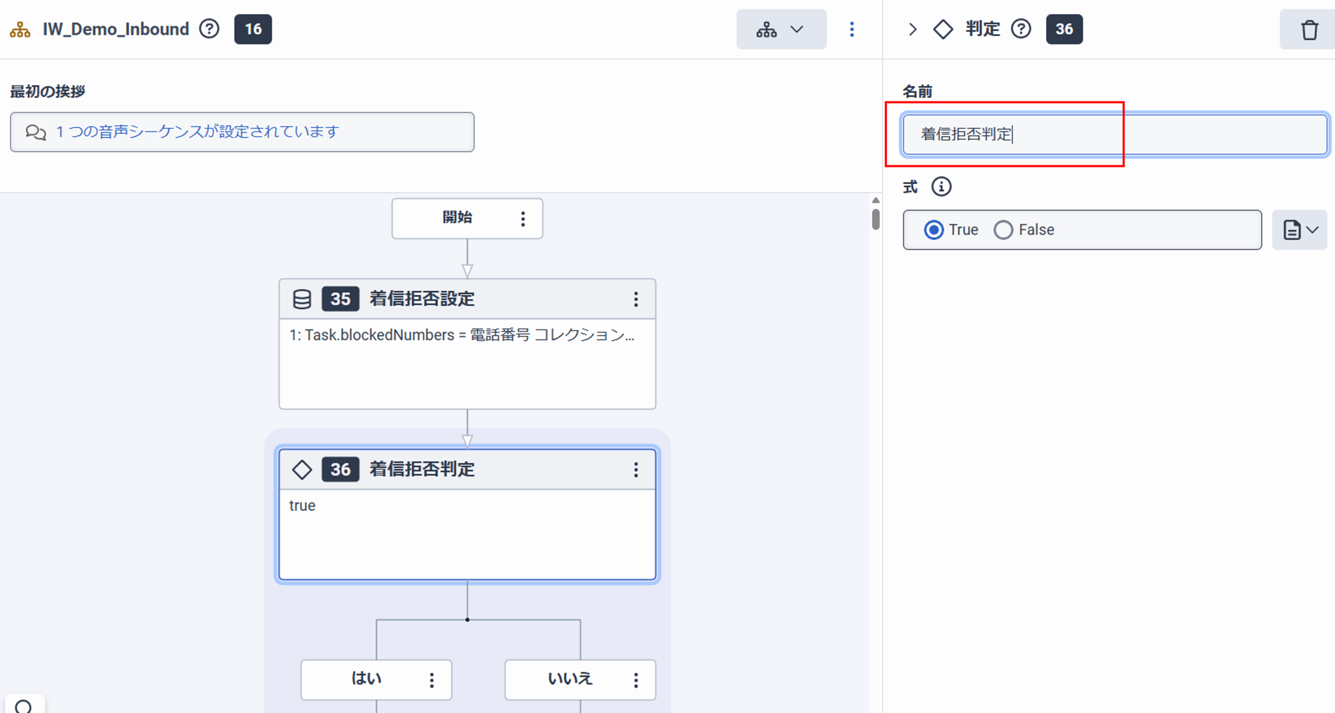Collapse the 判定 properties panel chevron

coord(912,29)
